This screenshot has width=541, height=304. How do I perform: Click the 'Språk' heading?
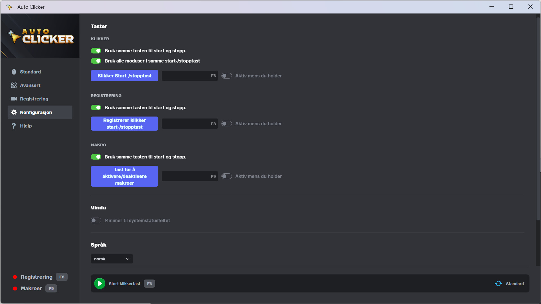coord(99,245)
